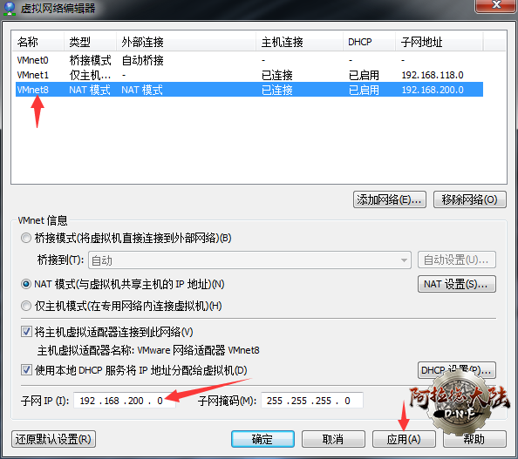Click 还原默认设置(R) button

(53, 439)
